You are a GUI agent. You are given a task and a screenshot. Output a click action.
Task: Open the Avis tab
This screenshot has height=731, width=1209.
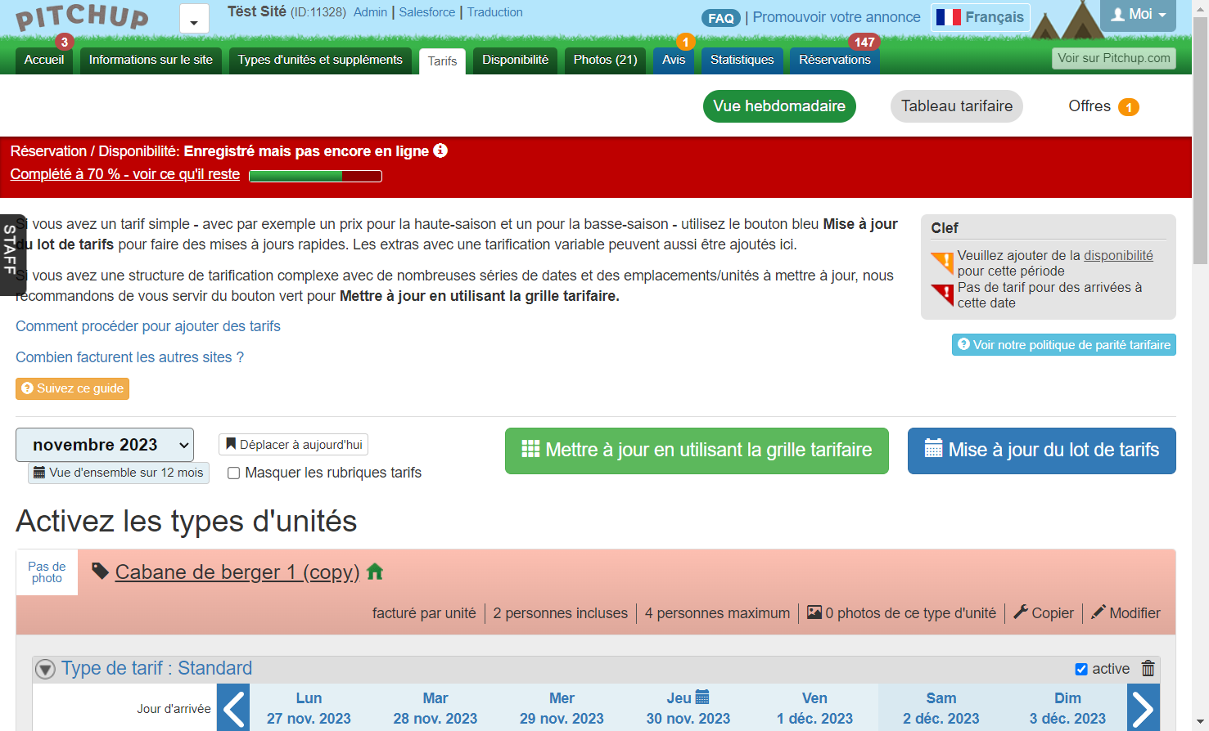click(x=674, y=60)
